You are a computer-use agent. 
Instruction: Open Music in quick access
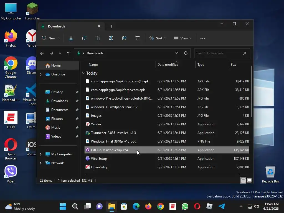[55, 128]
